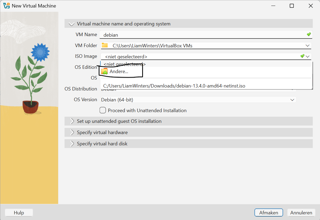Click the Andere folder icon in dropdown list
The width and height of the screenshot is (320, 220).
104,71
